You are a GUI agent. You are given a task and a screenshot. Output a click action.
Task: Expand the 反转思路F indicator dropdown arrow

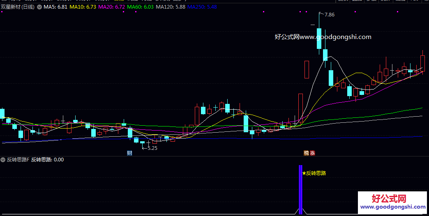[x=3, y=160]
